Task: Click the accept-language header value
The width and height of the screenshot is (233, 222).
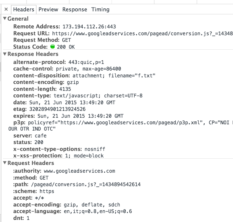Action: click(x=98, y=211)
